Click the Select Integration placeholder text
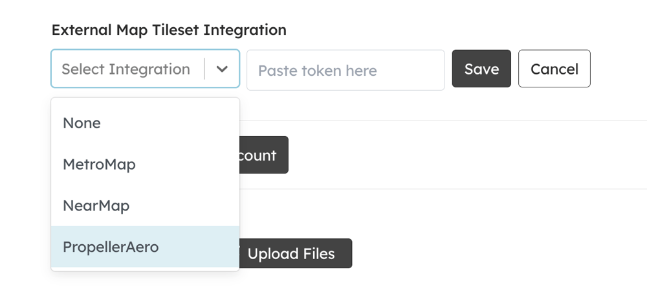 point(126,69)
